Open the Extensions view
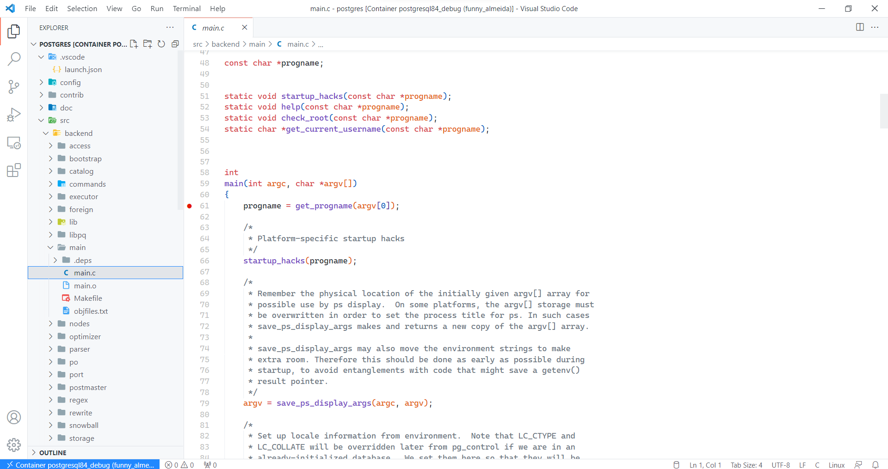Screen dimensions: 888x469 click(14, 171)
